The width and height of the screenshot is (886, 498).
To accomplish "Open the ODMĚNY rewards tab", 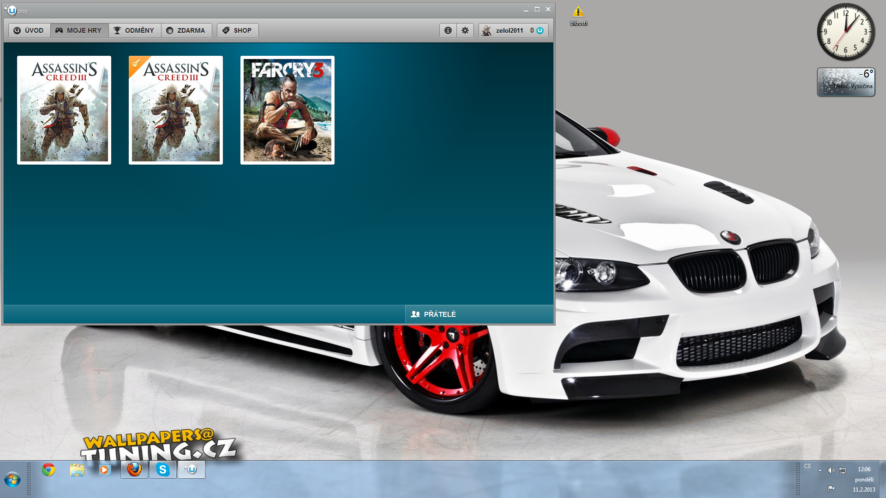I will coord(134,30).
